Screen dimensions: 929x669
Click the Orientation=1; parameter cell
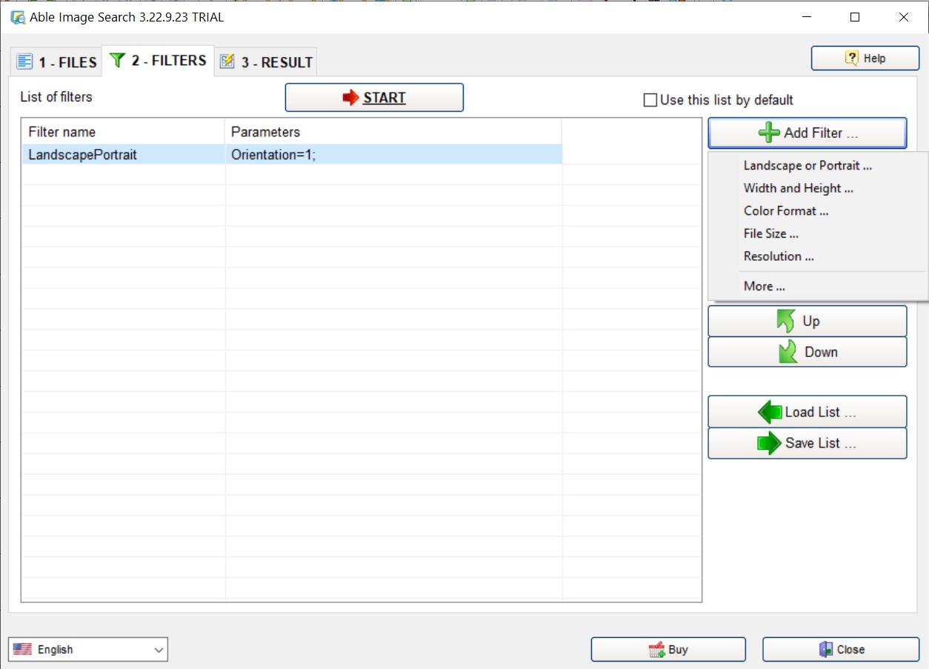pos(393,155)
